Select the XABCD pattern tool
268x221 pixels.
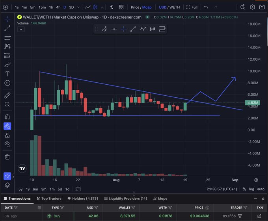coord(7,46)
